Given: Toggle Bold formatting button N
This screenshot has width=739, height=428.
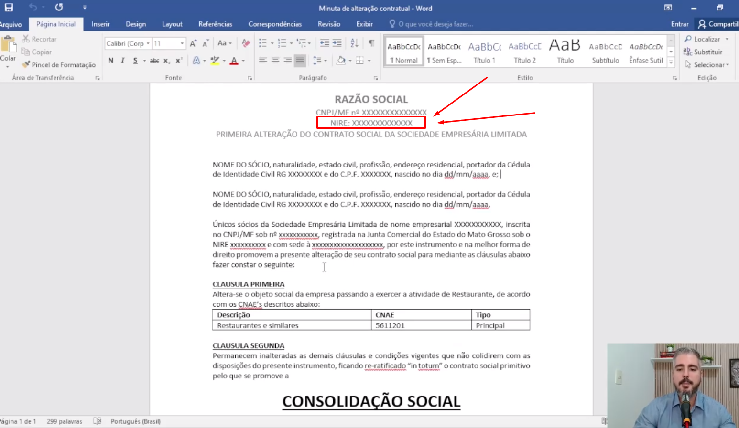Looking at the screenshot, I should [x=111, y=61].
